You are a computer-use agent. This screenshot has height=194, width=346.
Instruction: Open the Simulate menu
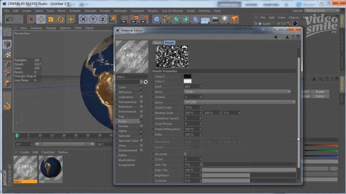(x=90, y=11)
